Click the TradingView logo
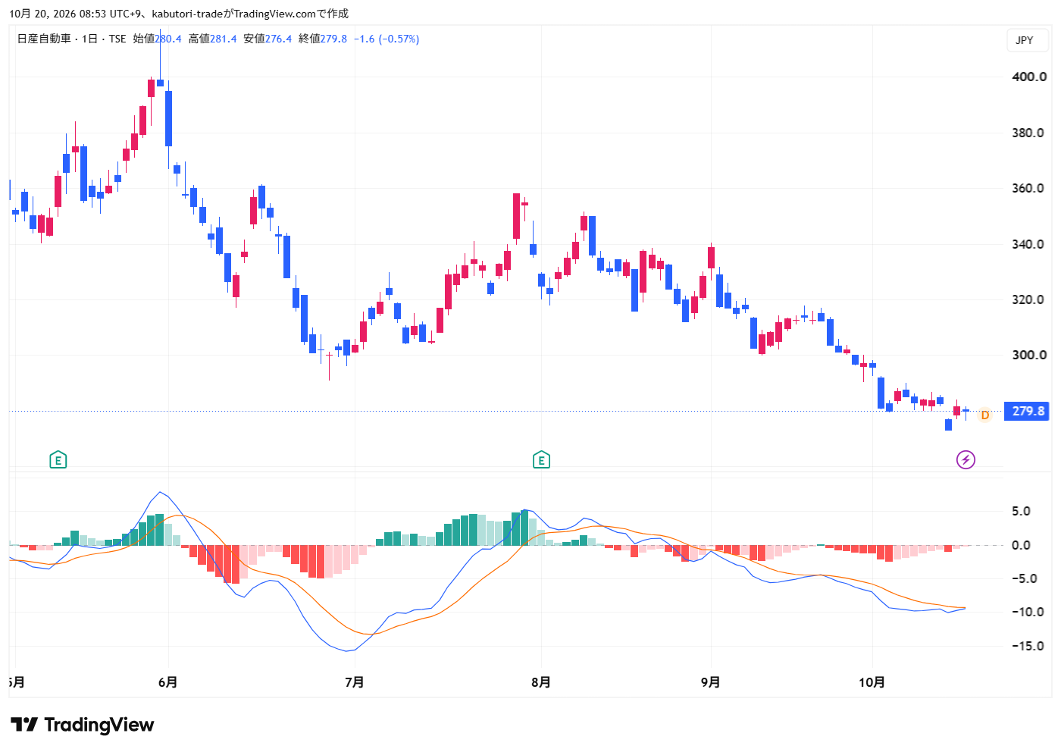Image resolution: width=1061 pixels, height=752 pixels. [x=83, y=725]
